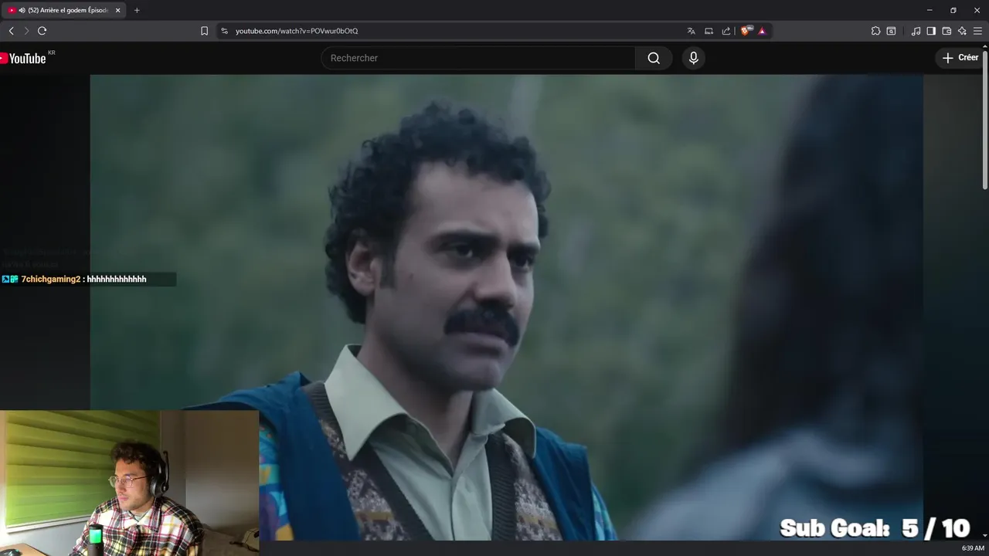Minimize the browser window

click(930, 10)
